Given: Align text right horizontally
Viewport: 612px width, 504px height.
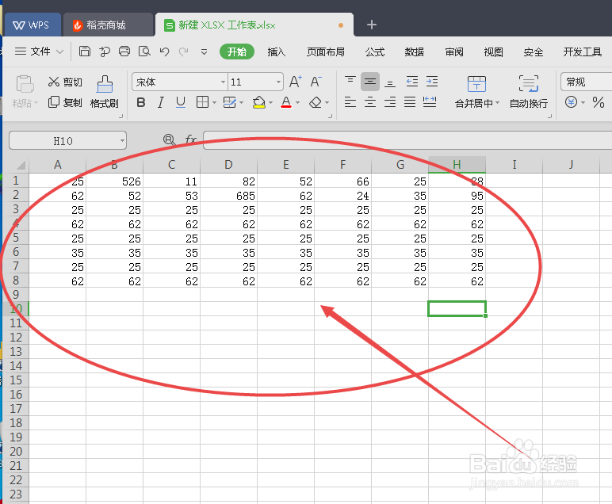Looking at the screenshot, I should 390,102.
